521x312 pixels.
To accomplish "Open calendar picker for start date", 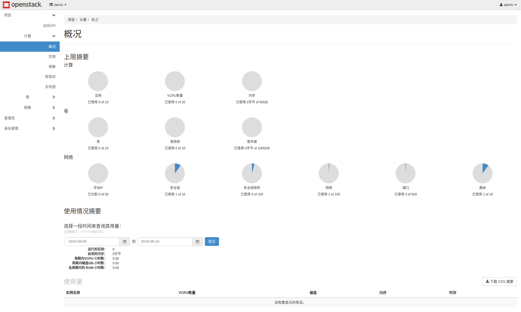I will click(x=125, y=242).
